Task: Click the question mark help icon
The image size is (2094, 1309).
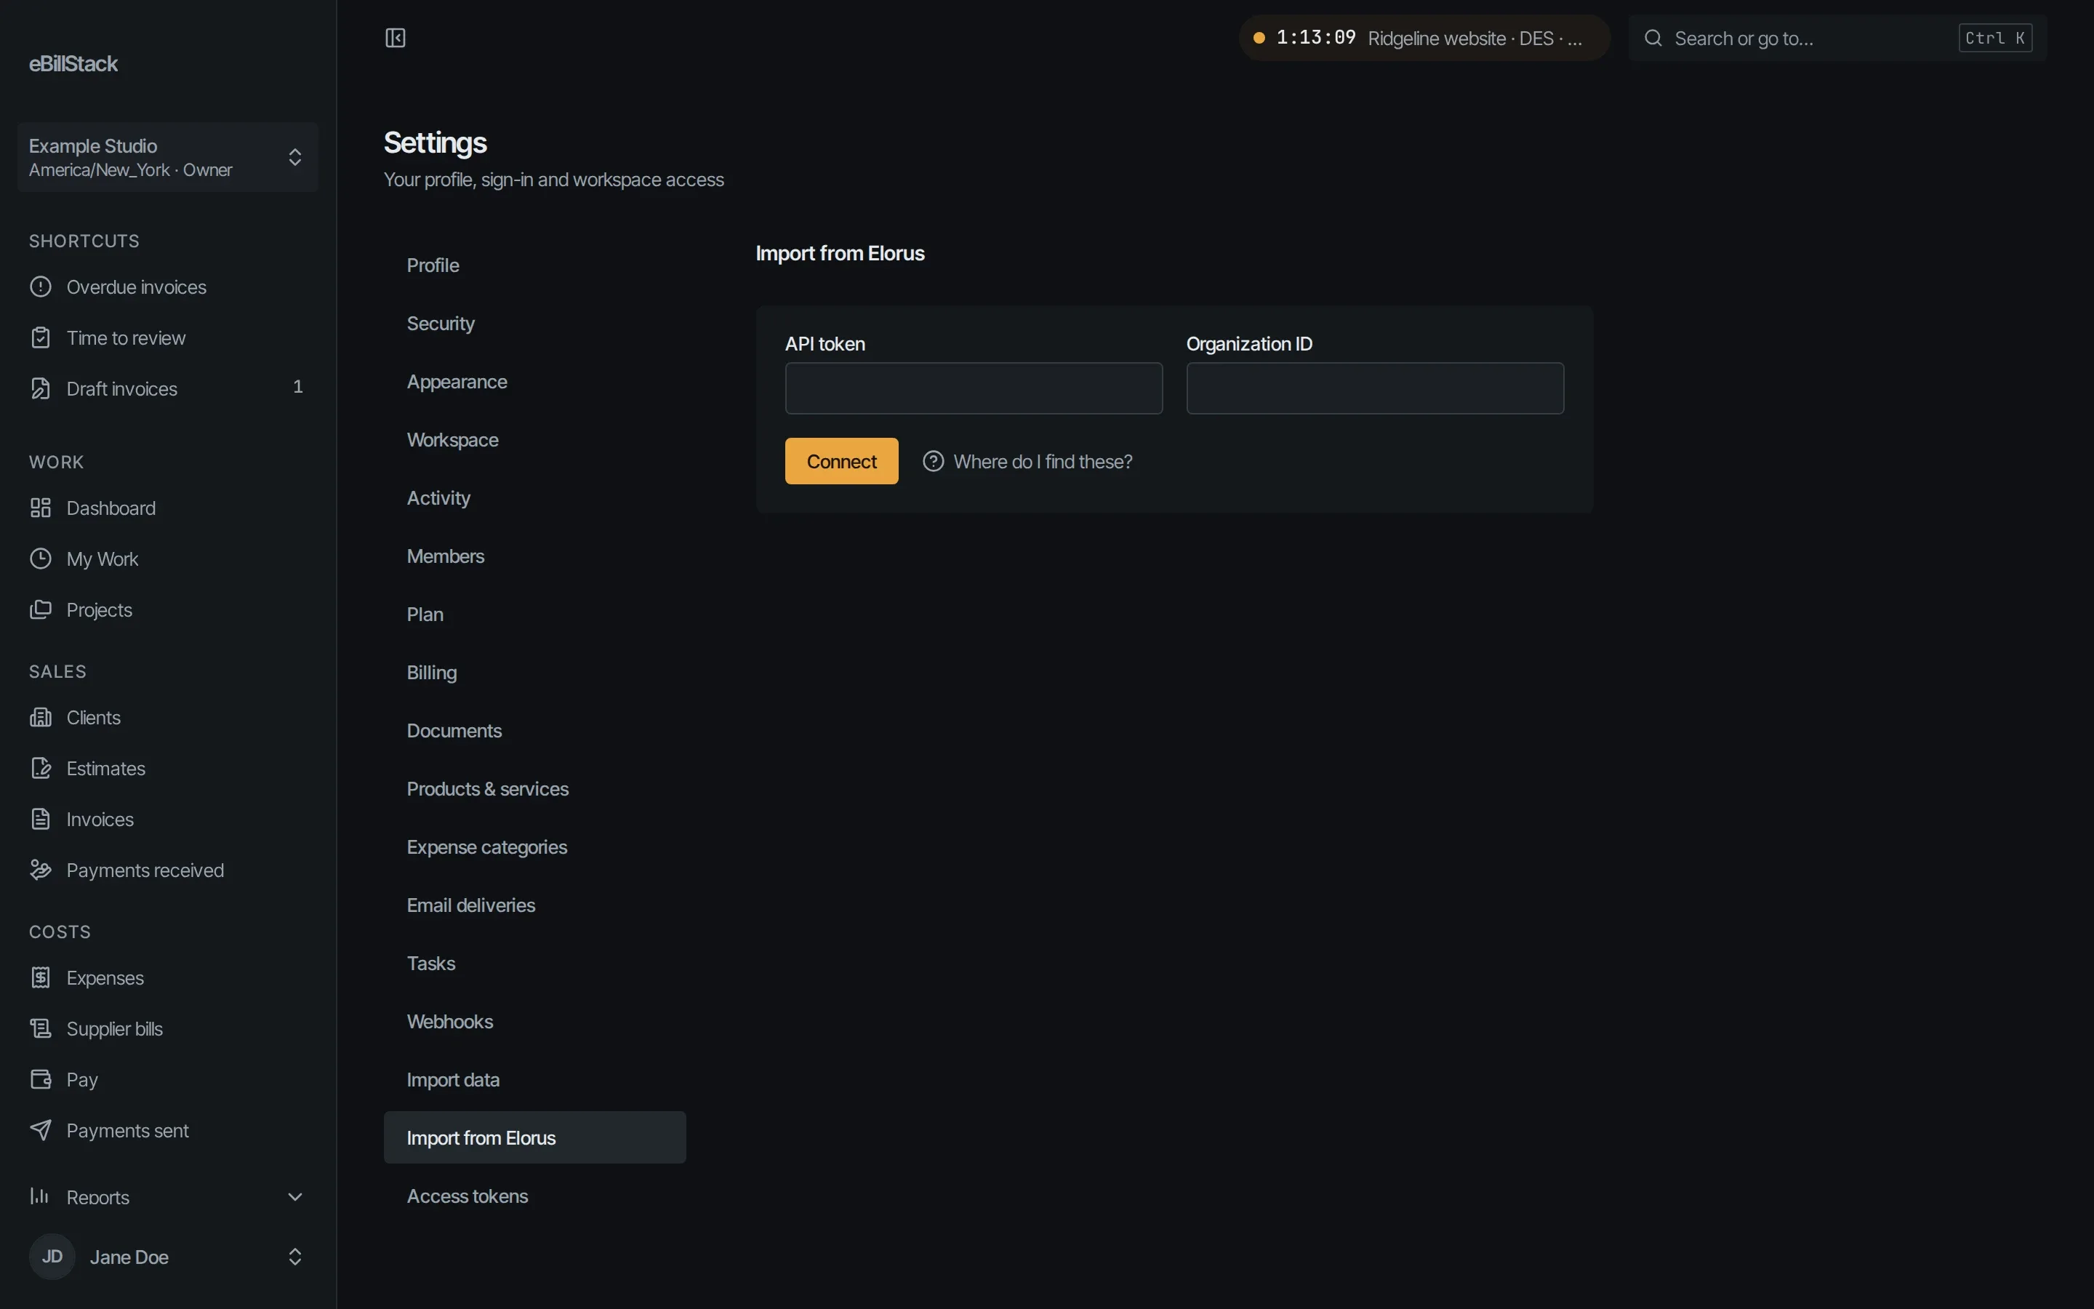Action: [933, 462]
